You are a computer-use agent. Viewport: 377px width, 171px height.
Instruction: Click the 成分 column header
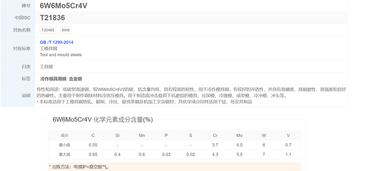pyautogui.click(x=65, y=135)
